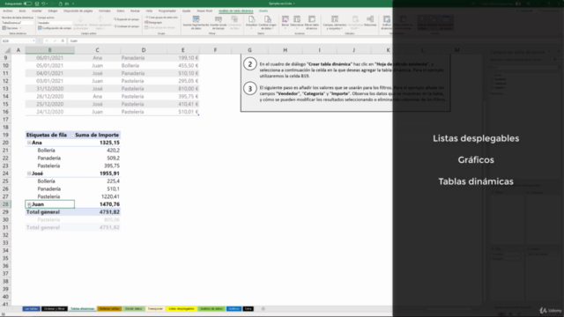Open the black Extra sheet tab
The image size is (564, 317).
point(249,309)
